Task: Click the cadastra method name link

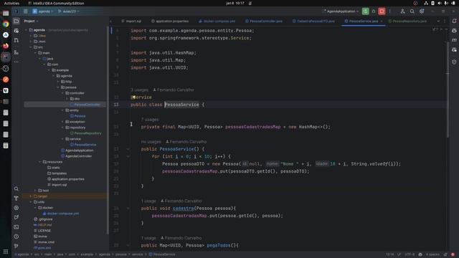Action: click(x=184, y=209)
